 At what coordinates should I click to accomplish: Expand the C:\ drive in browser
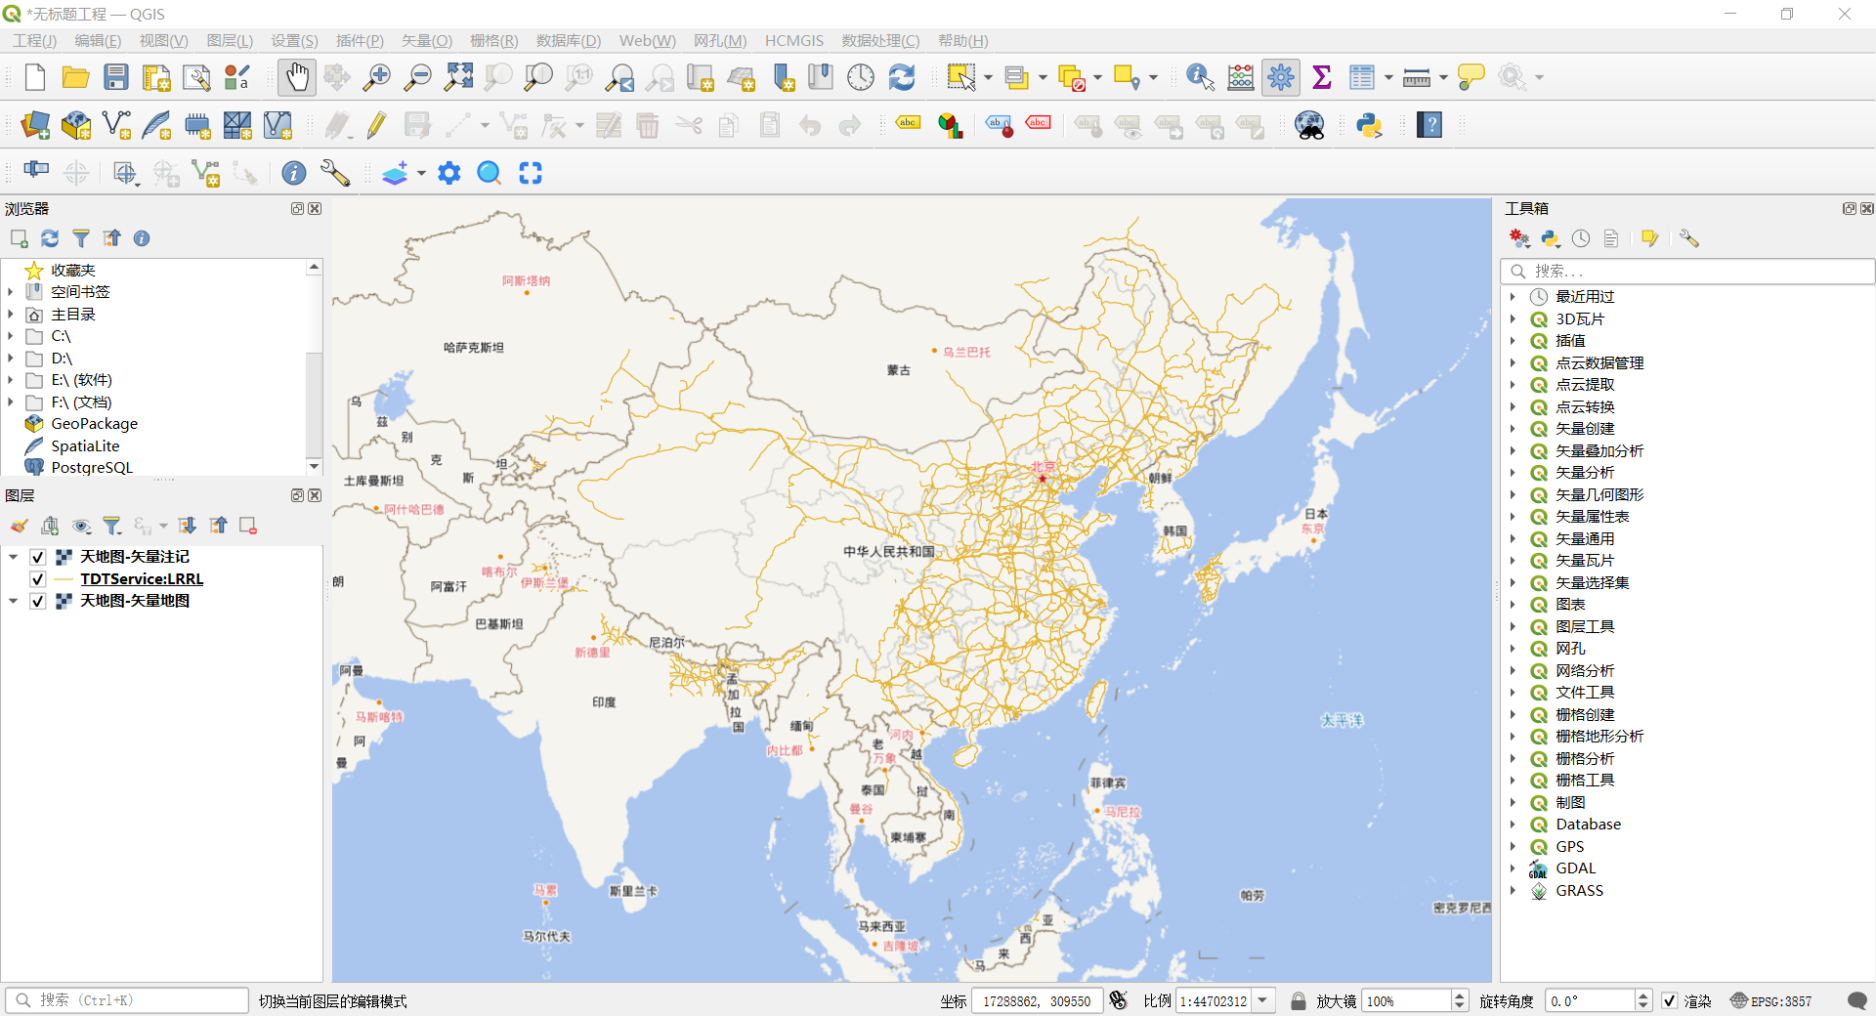click(11, 336)
